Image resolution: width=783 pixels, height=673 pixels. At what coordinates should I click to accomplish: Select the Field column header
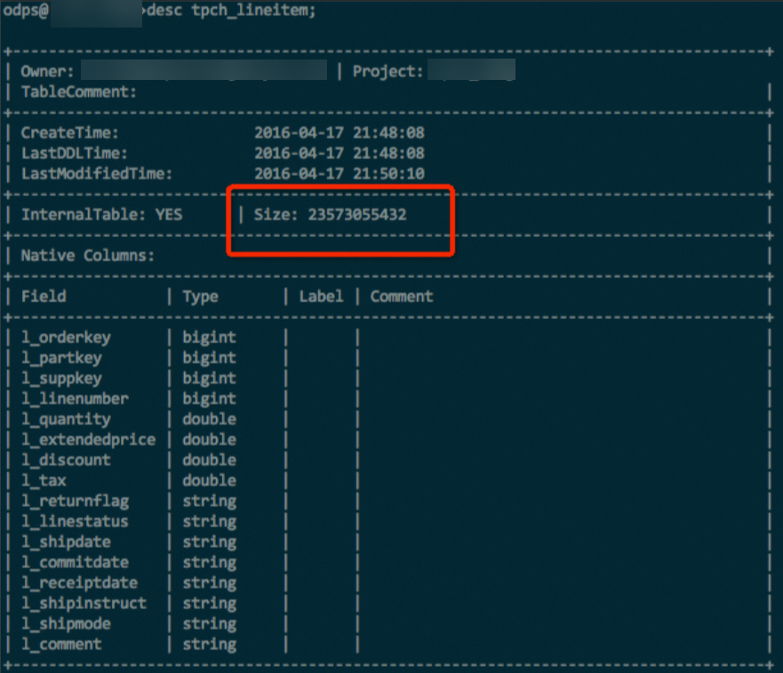(43, 296)
